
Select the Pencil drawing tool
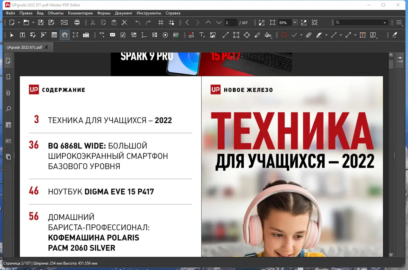[257, 35]
